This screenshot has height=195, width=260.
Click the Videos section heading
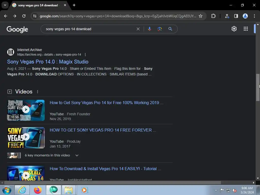tap(24, 91)
